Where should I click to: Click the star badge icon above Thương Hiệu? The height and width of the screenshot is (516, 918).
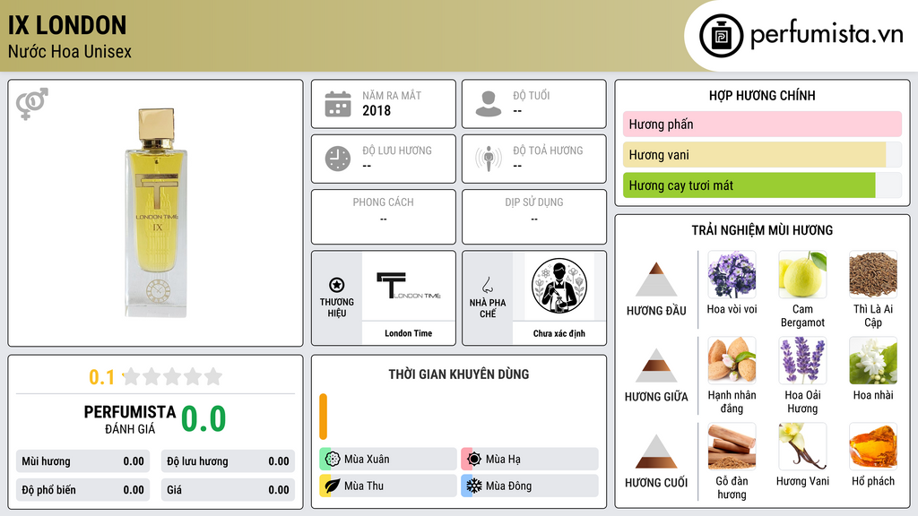coord(337,285)
